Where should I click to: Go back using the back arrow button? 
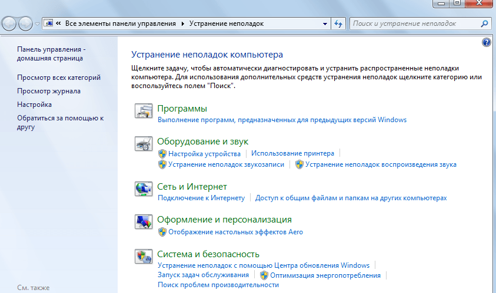click(x=10, y=23)
